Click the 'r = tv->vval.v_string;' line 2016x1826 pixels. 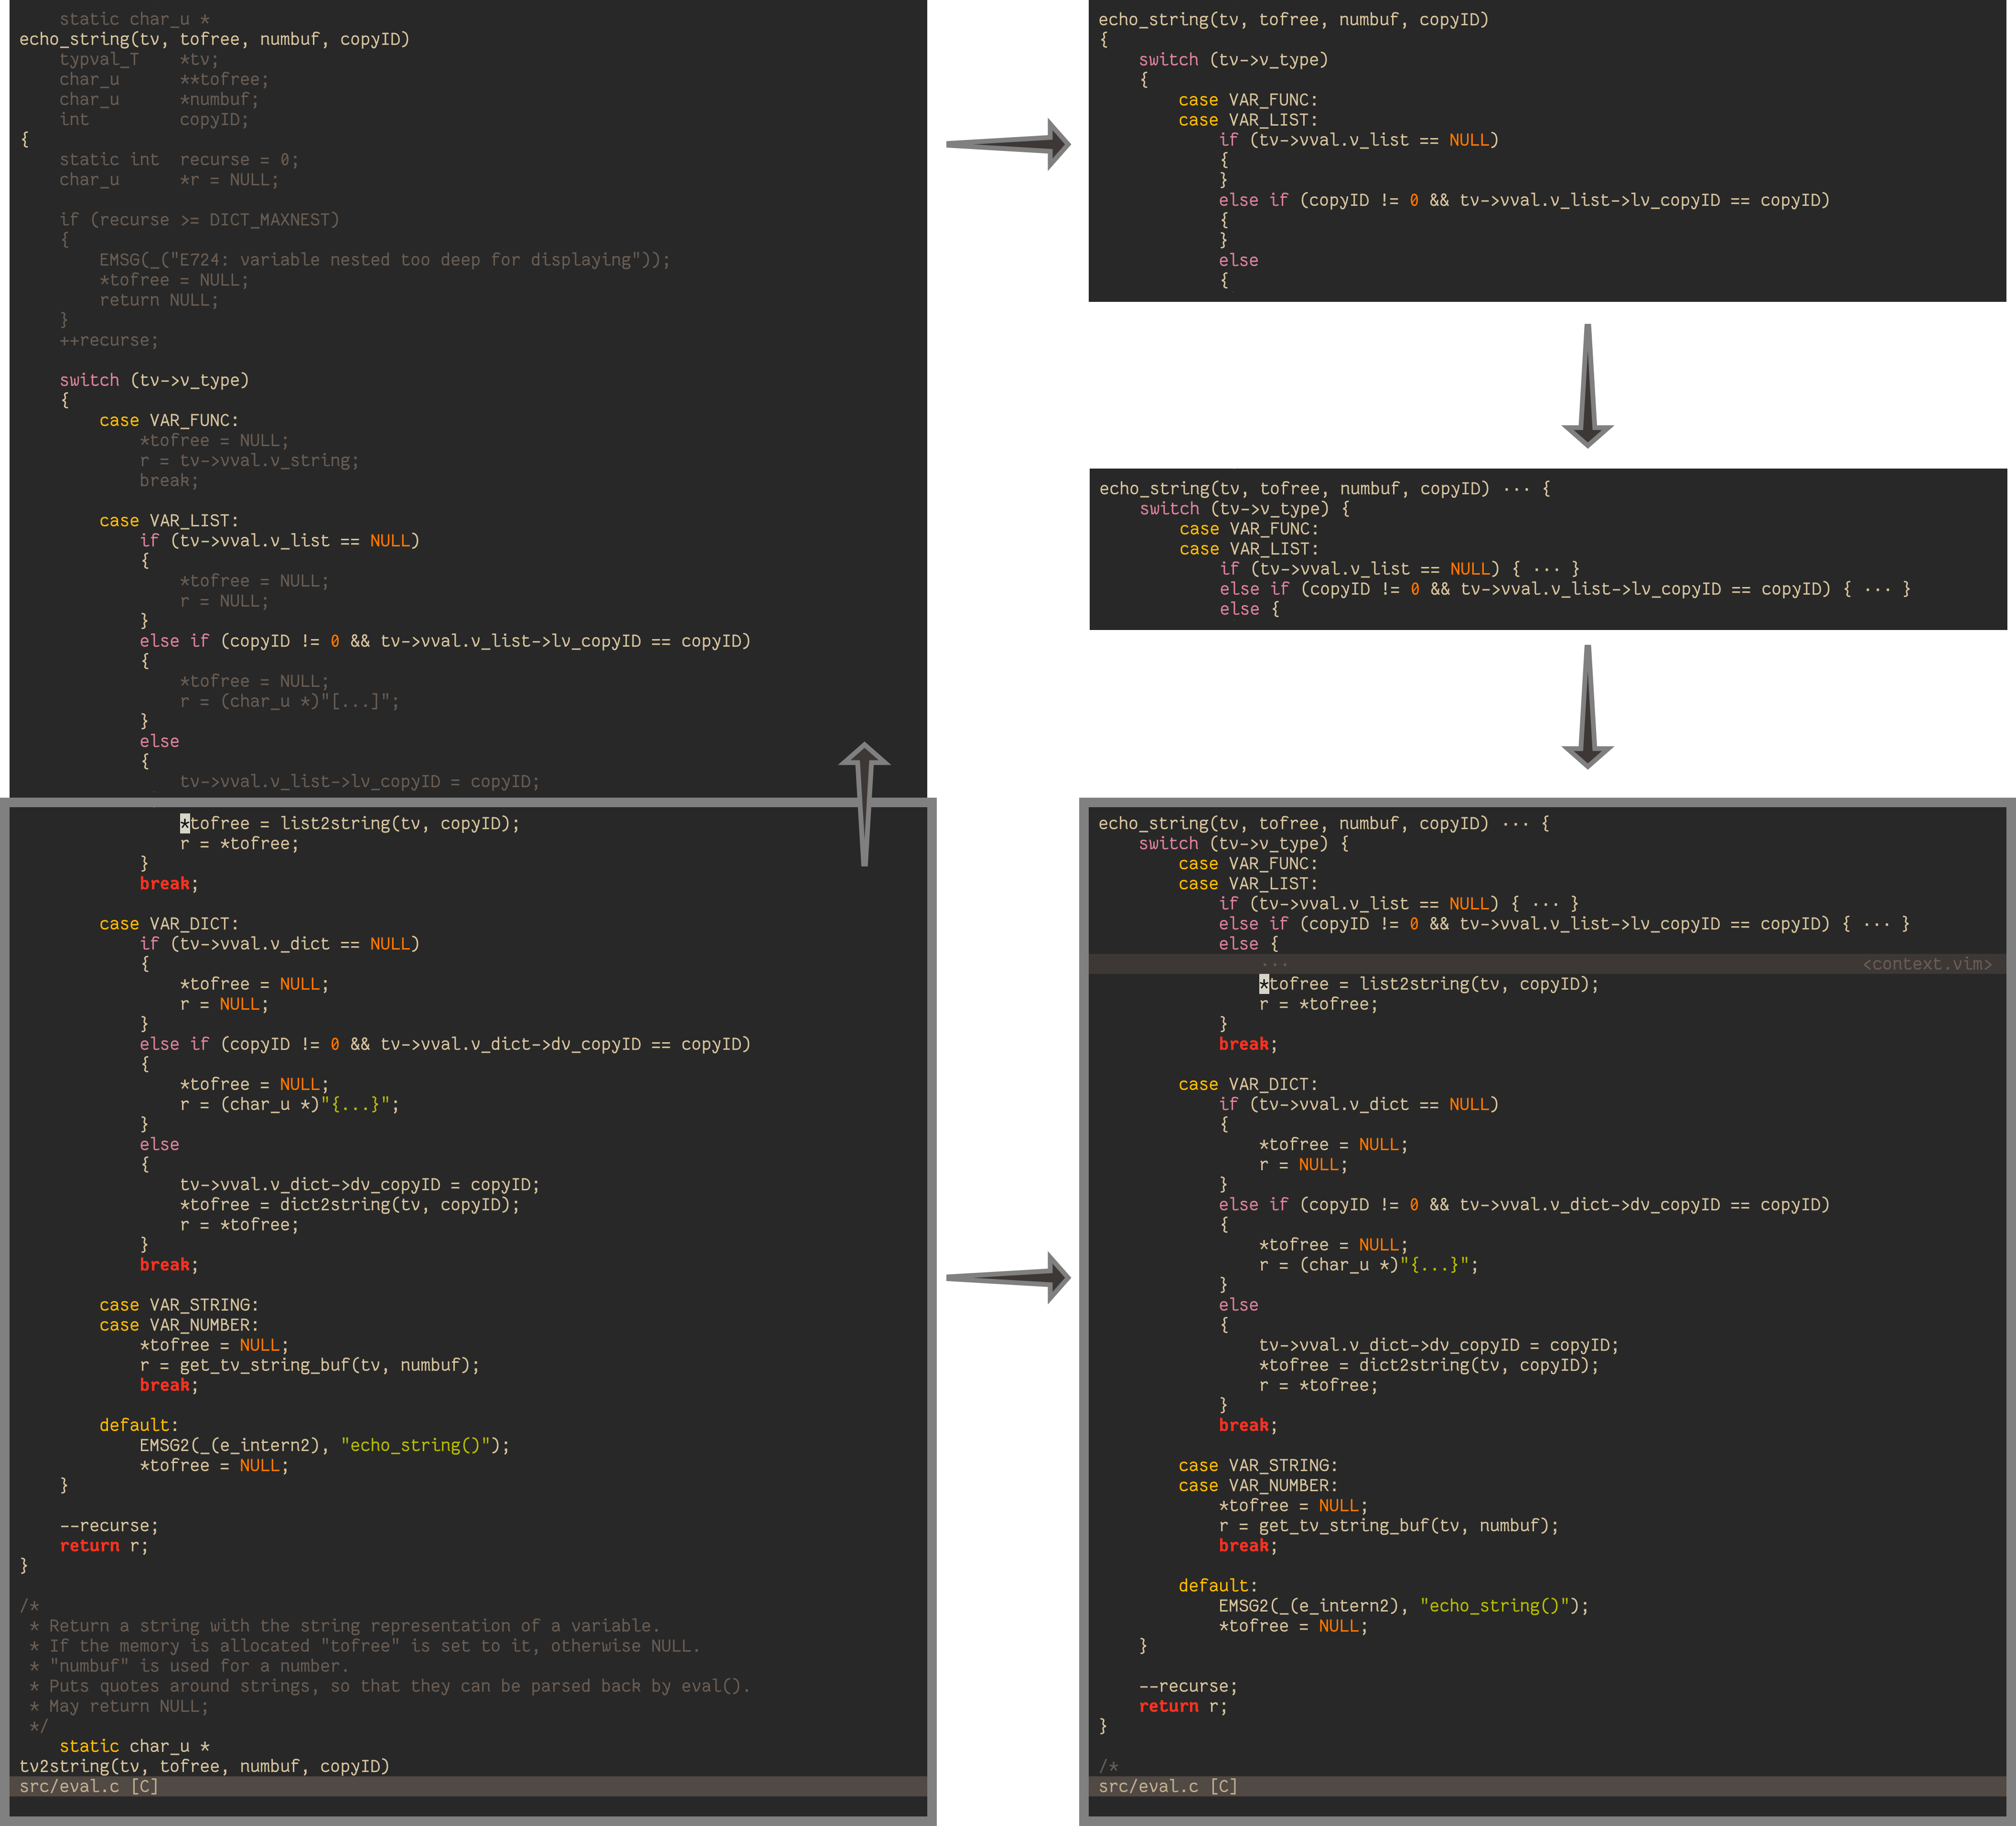[x=249, y=460]
